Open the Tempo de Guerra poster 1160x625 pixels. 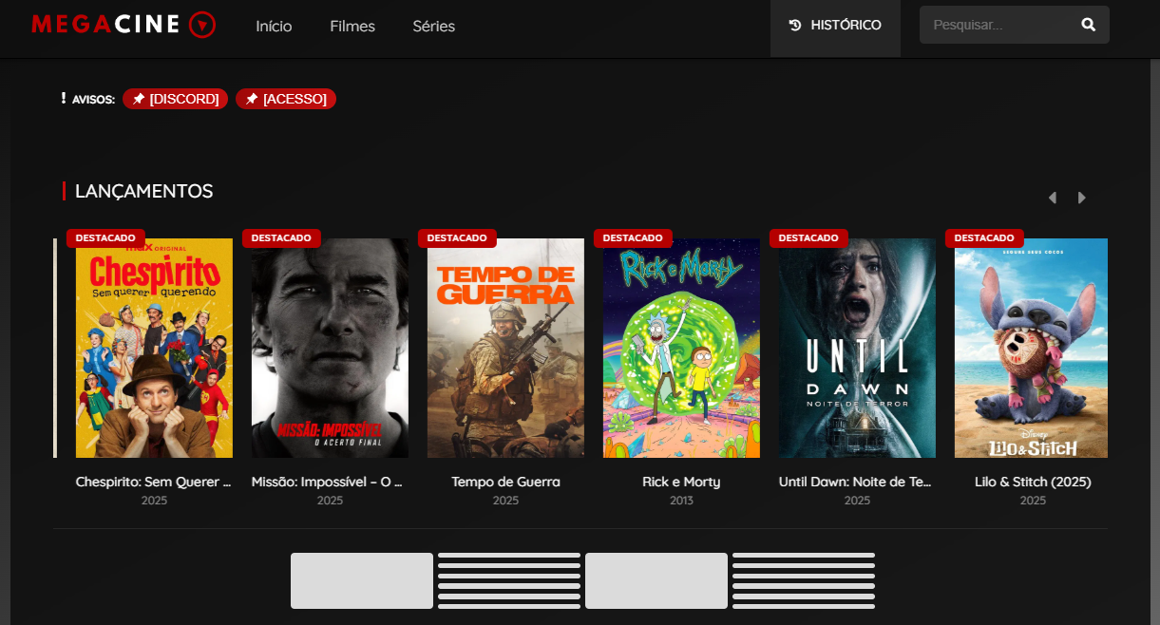click(505, 348)
